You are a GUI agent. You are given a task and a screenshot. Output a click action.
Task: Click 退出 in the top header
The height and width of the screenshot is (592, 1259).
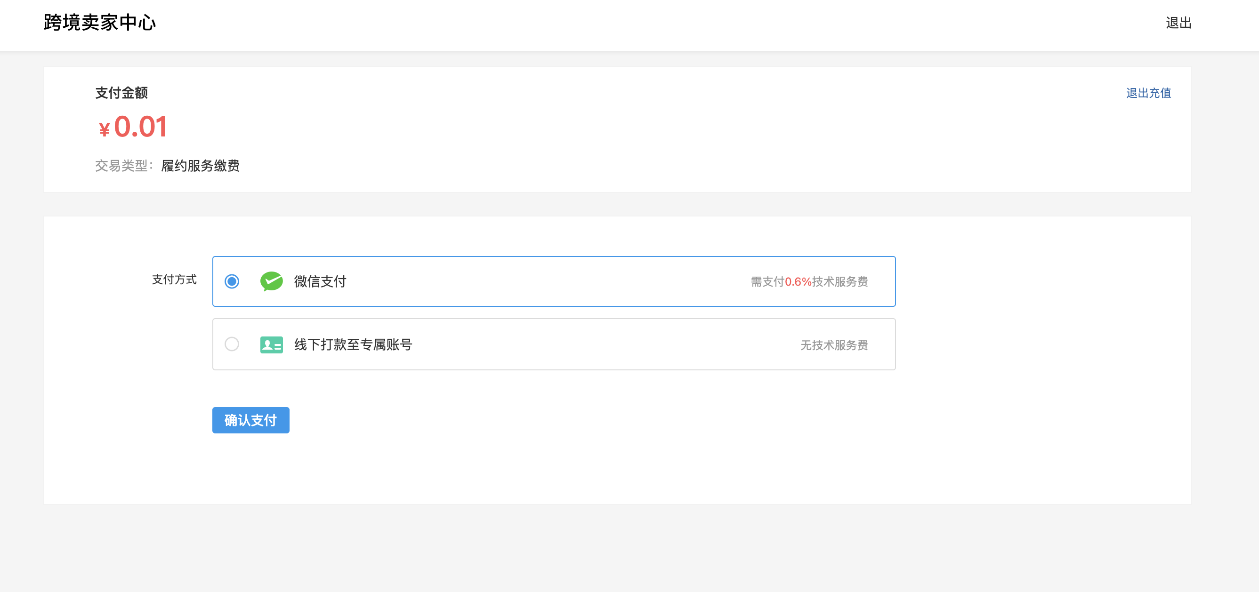(x=1178, y=23)
